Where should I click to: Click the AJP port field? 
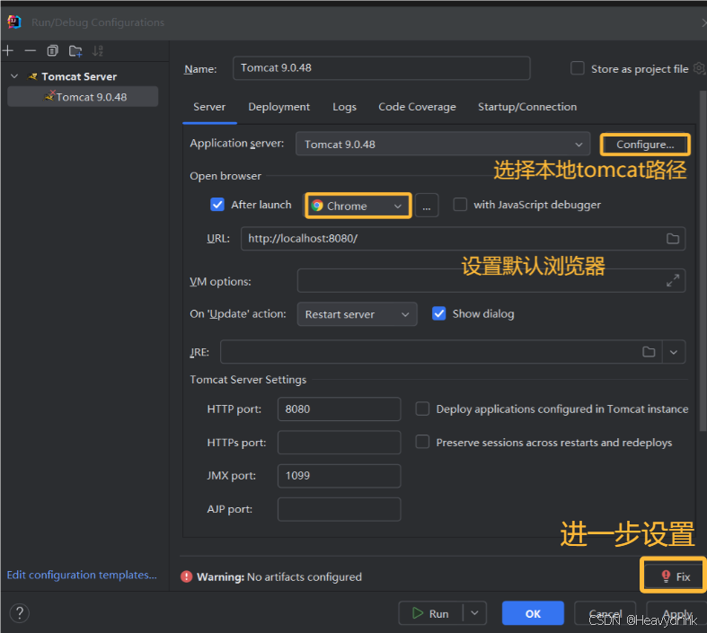pos(339,509)
